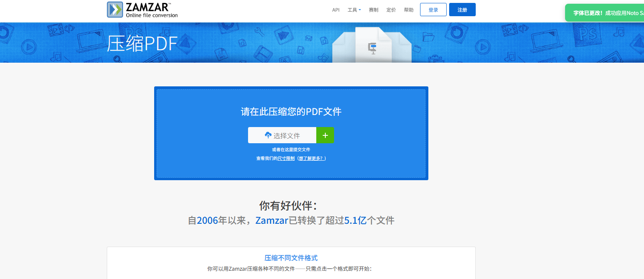Screen dimensions: 644x279
Task: Click the 压缩PDF page heading
Action: (142, 44)
